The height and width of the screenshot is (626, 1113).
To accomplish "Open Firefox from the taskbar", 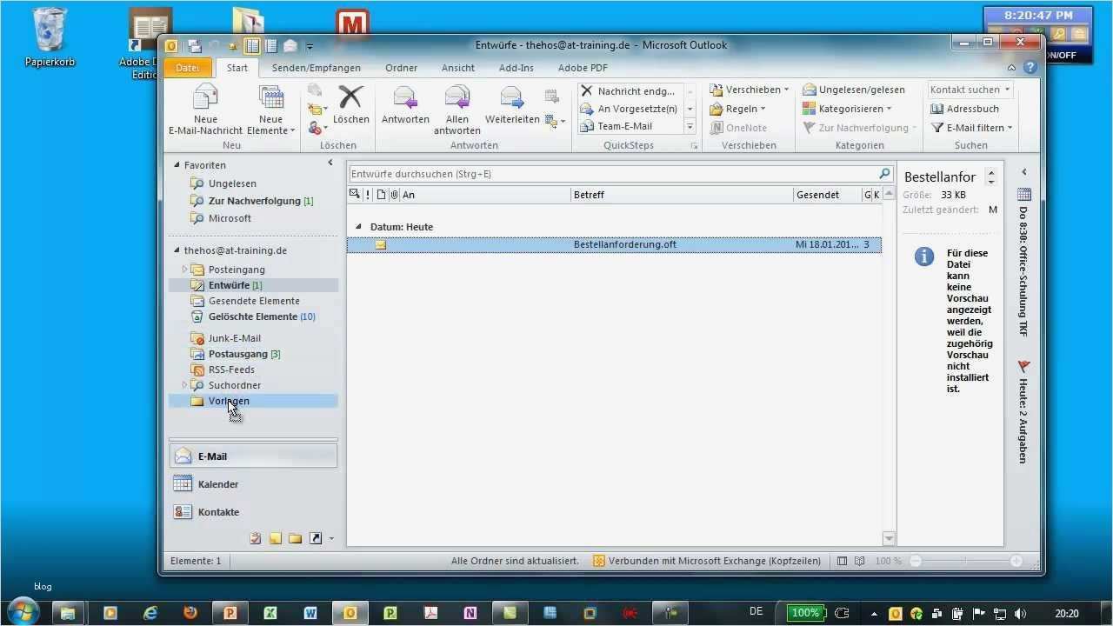I will (190, 612).
